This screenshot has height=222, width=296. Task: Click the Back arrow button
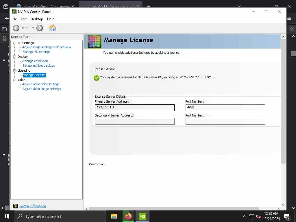click(16, 28)
